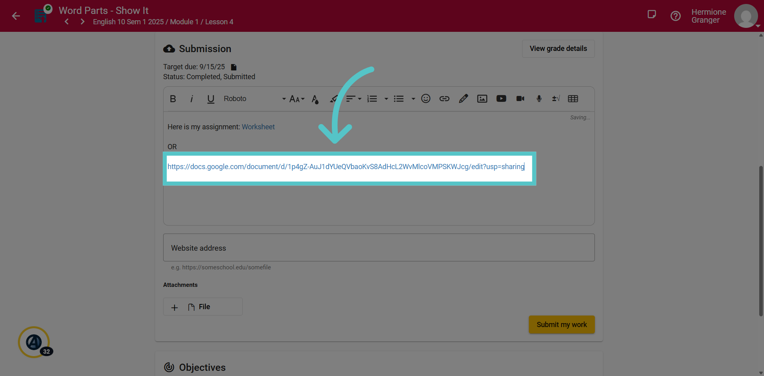Click the insert link icon

(444, 99)
